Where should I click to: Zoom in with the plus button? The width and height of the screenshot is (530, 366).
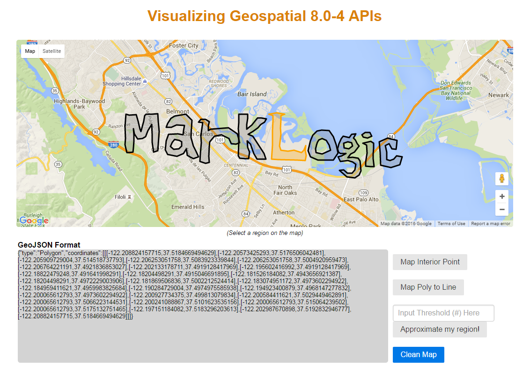[x=502, y=197]
